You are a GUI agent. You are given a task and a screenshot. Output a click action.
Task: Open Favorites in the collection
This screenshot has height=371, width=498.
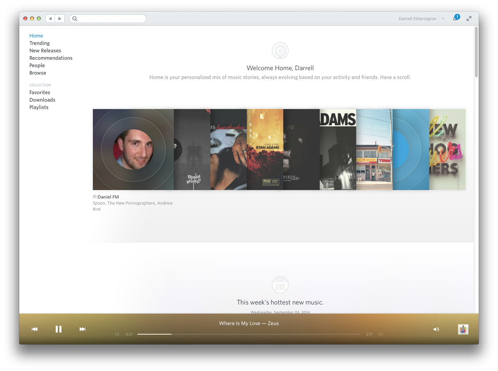point(40,92)
